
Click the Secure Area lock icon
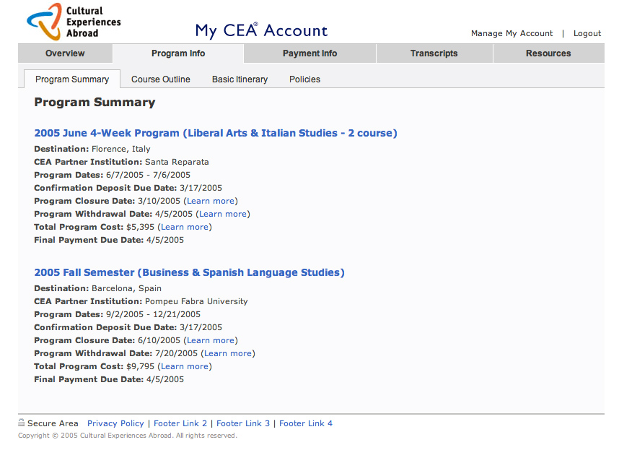coord(22,423)
